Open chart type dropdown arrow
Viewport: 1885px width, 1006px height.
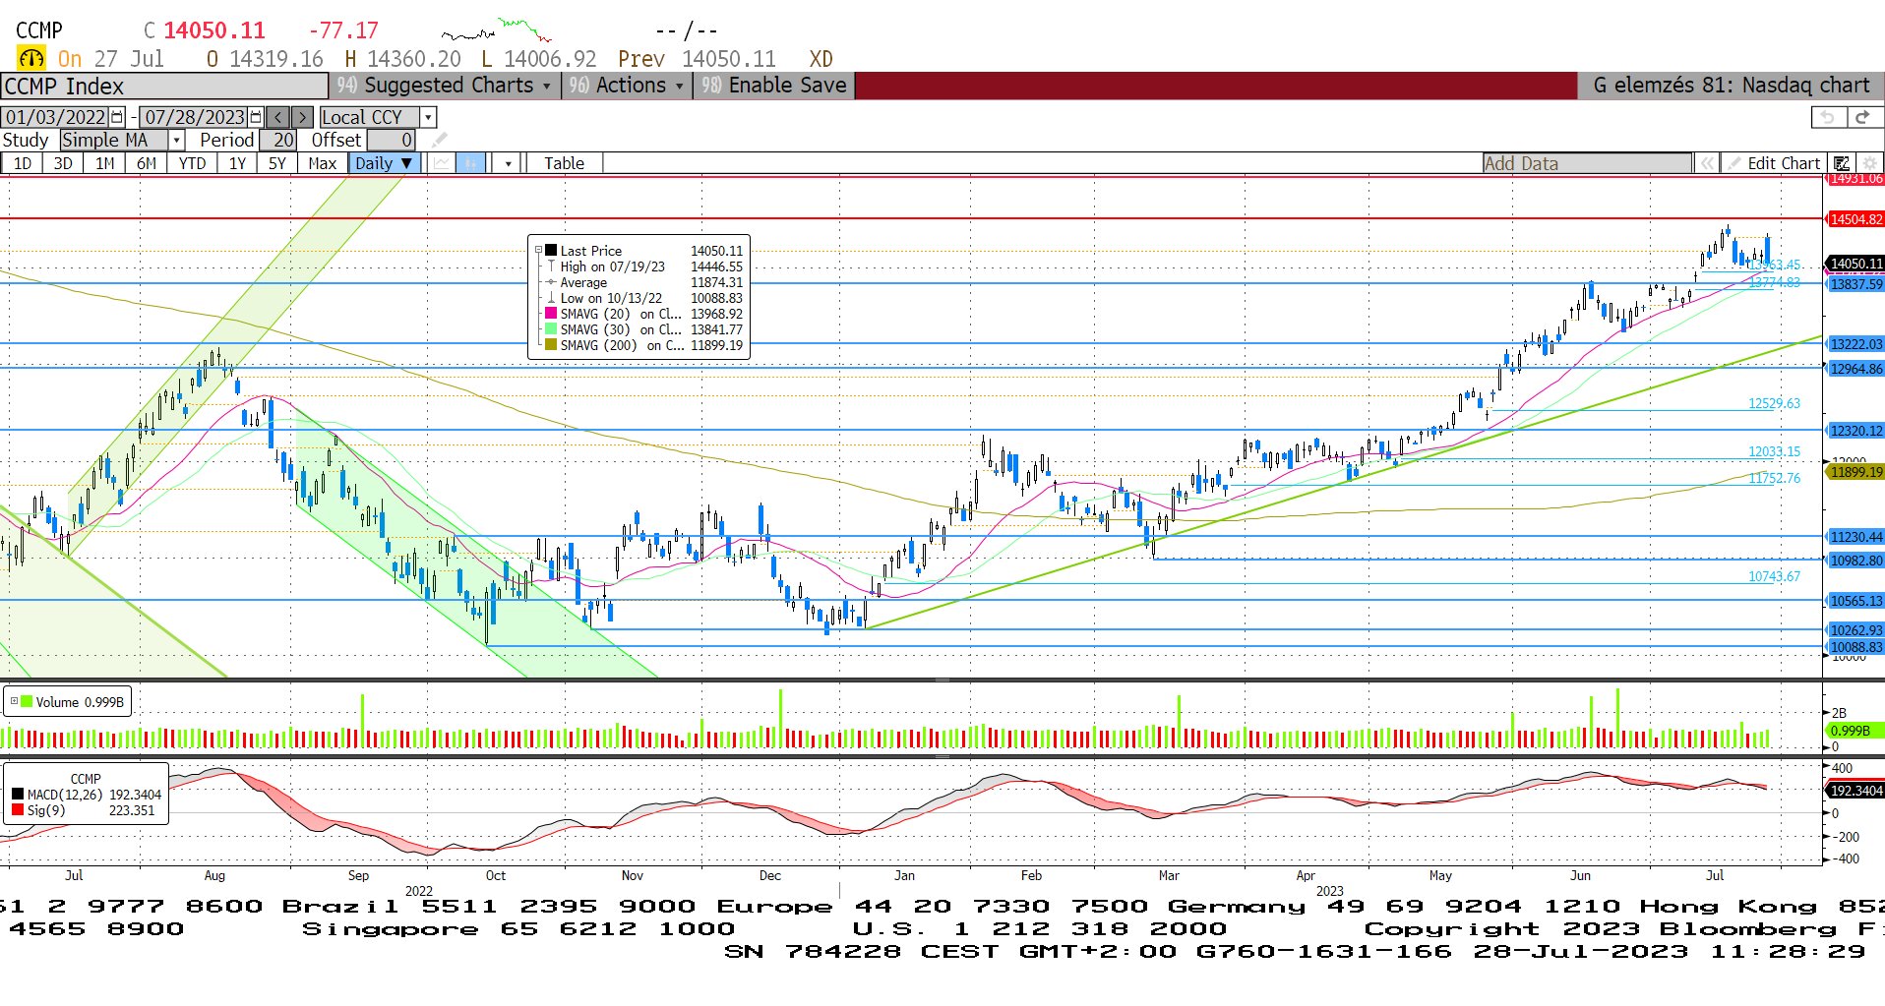coord(508,163)
